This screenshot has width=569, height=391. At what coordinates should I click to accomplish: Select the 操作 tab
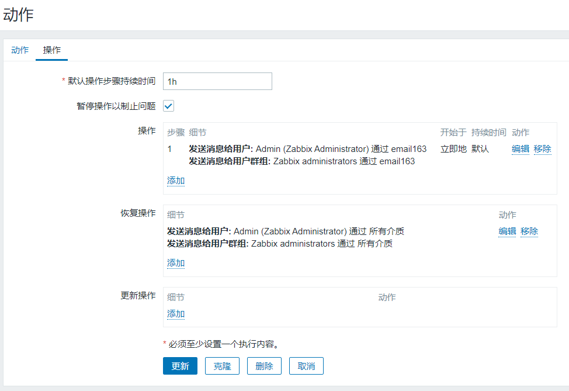coord(52,50)
